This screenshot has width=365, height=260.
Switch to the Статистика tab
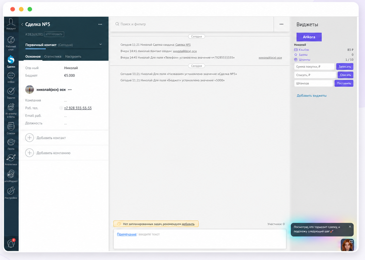[x=53, y=57]
